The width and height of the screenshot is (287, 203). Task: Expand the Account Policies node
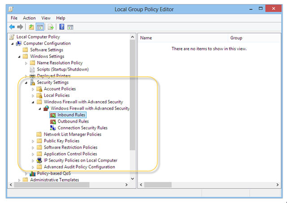tap(33, 89)
